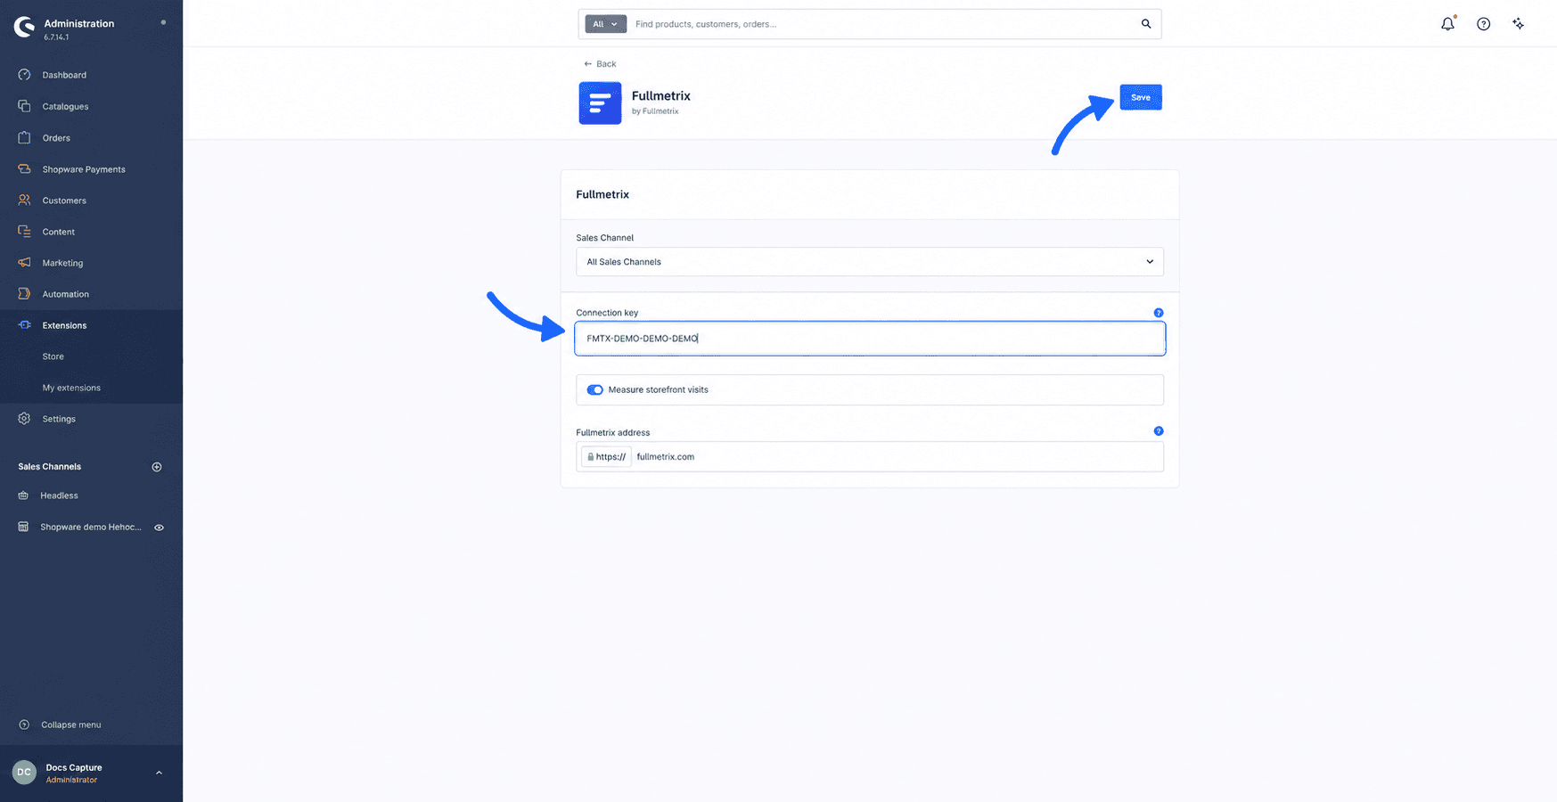Image resolution: width=1557 pixels, height=802 pixels.
Task: Toggle visibility eye for Shopware demo channel
Action: pyautogui.click(x=159, y=528)
